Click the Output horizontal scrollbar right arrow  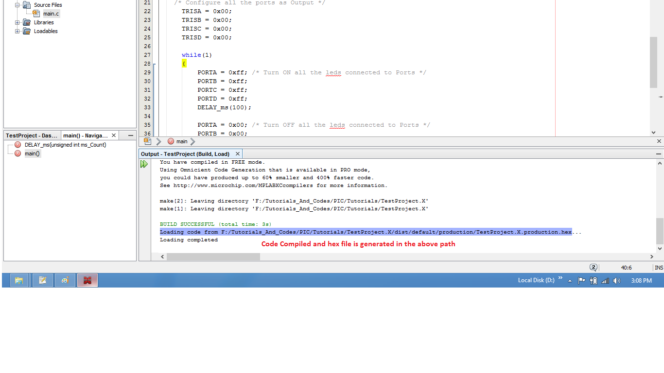(x=652, y=256)
